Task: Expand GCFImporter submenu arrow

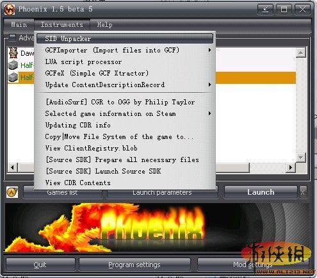Action: pyautogui.click(x=209, y=50)
